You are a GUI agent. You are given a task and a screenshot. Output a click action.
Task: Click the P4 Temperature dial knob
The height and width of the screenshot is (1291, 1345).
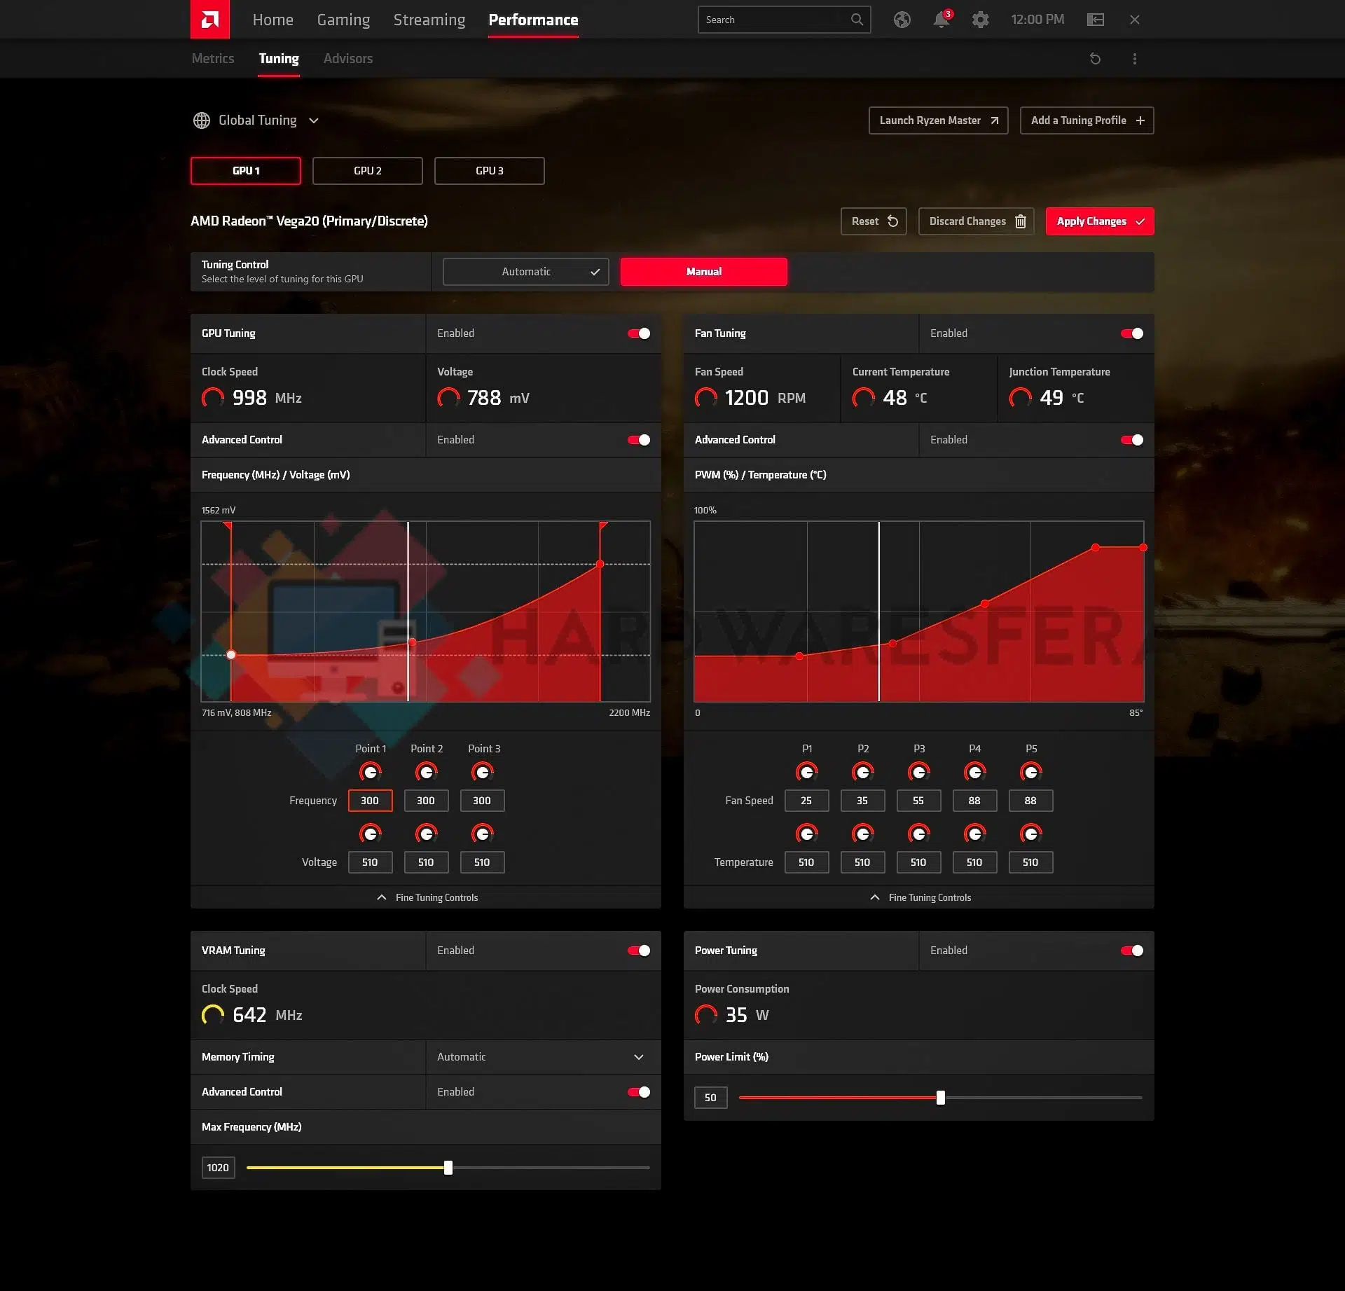[974, 834]
